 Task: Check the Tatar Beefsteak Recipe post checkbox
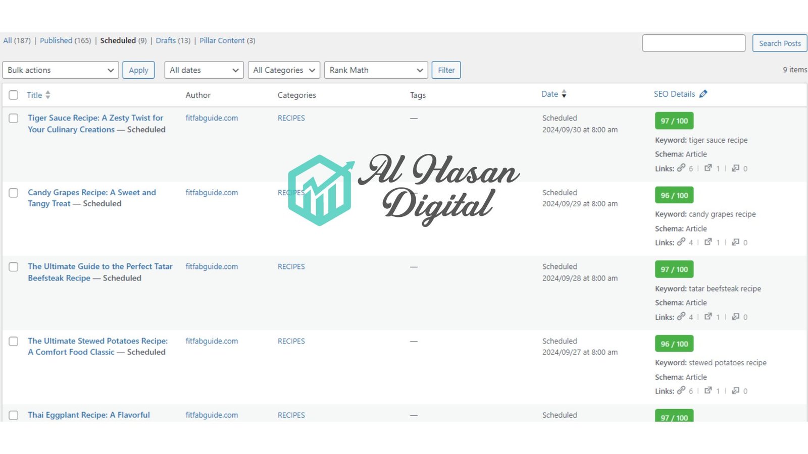(14, 267)
